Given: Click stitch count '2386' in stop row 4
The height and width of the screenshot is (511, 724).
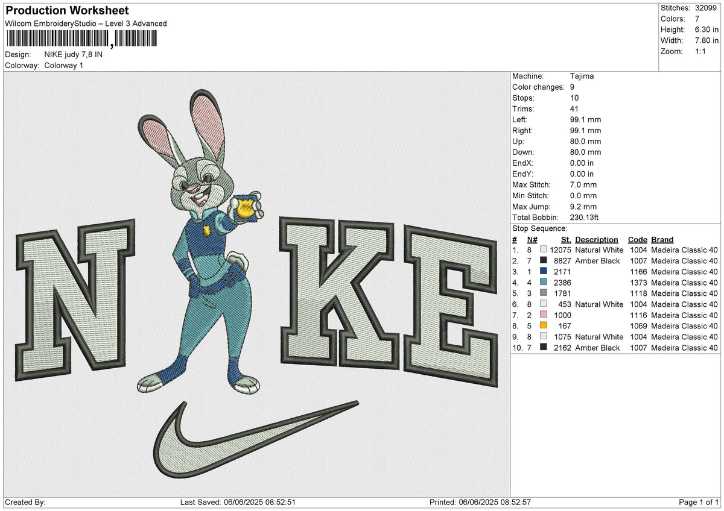Looking at the screenshot, I should coord(562,283).
